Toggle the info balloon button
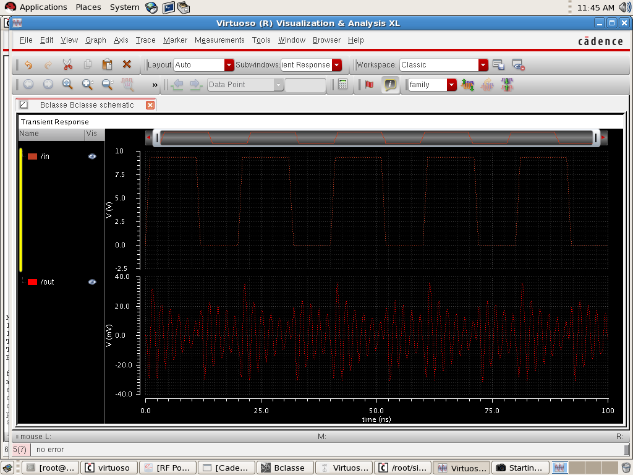Screen dimensions: 633x475 pyautogui.click(x=390, y=85)
